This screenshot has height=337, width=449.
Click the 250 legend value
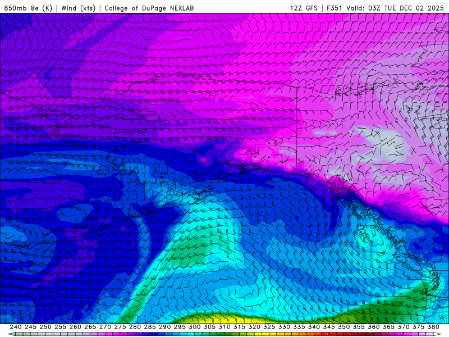[x=45, y=327]
